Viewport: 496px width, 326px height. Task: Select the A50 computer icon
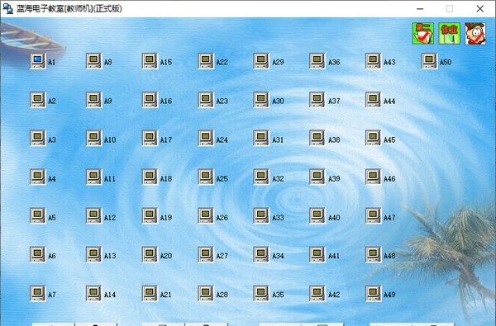pos(429,61)
